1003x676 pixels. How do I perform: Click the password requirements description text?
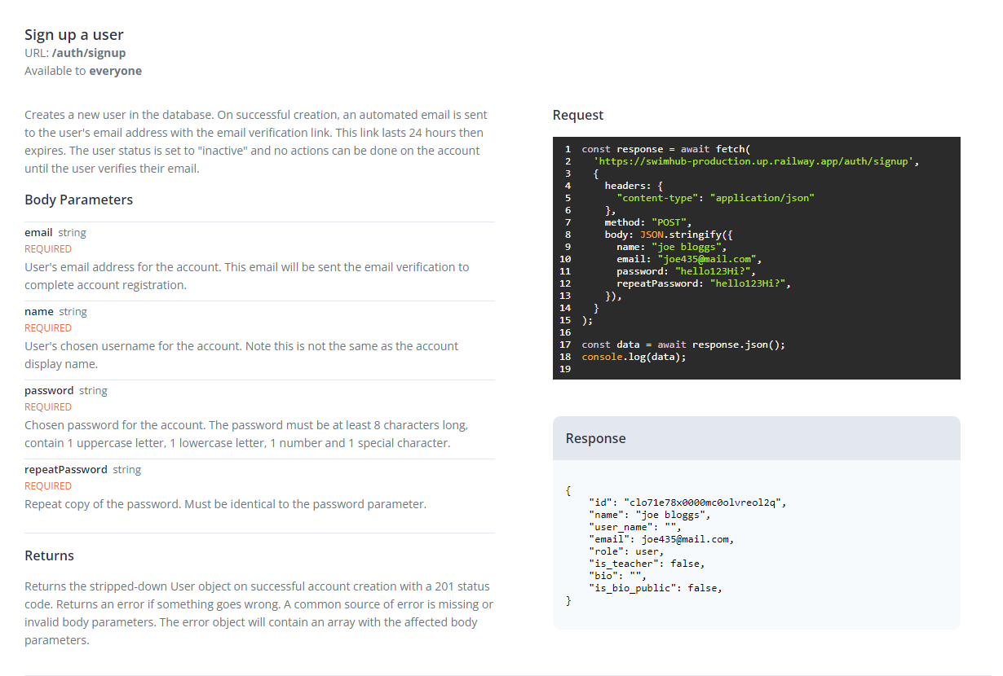[x=246, y=434]
